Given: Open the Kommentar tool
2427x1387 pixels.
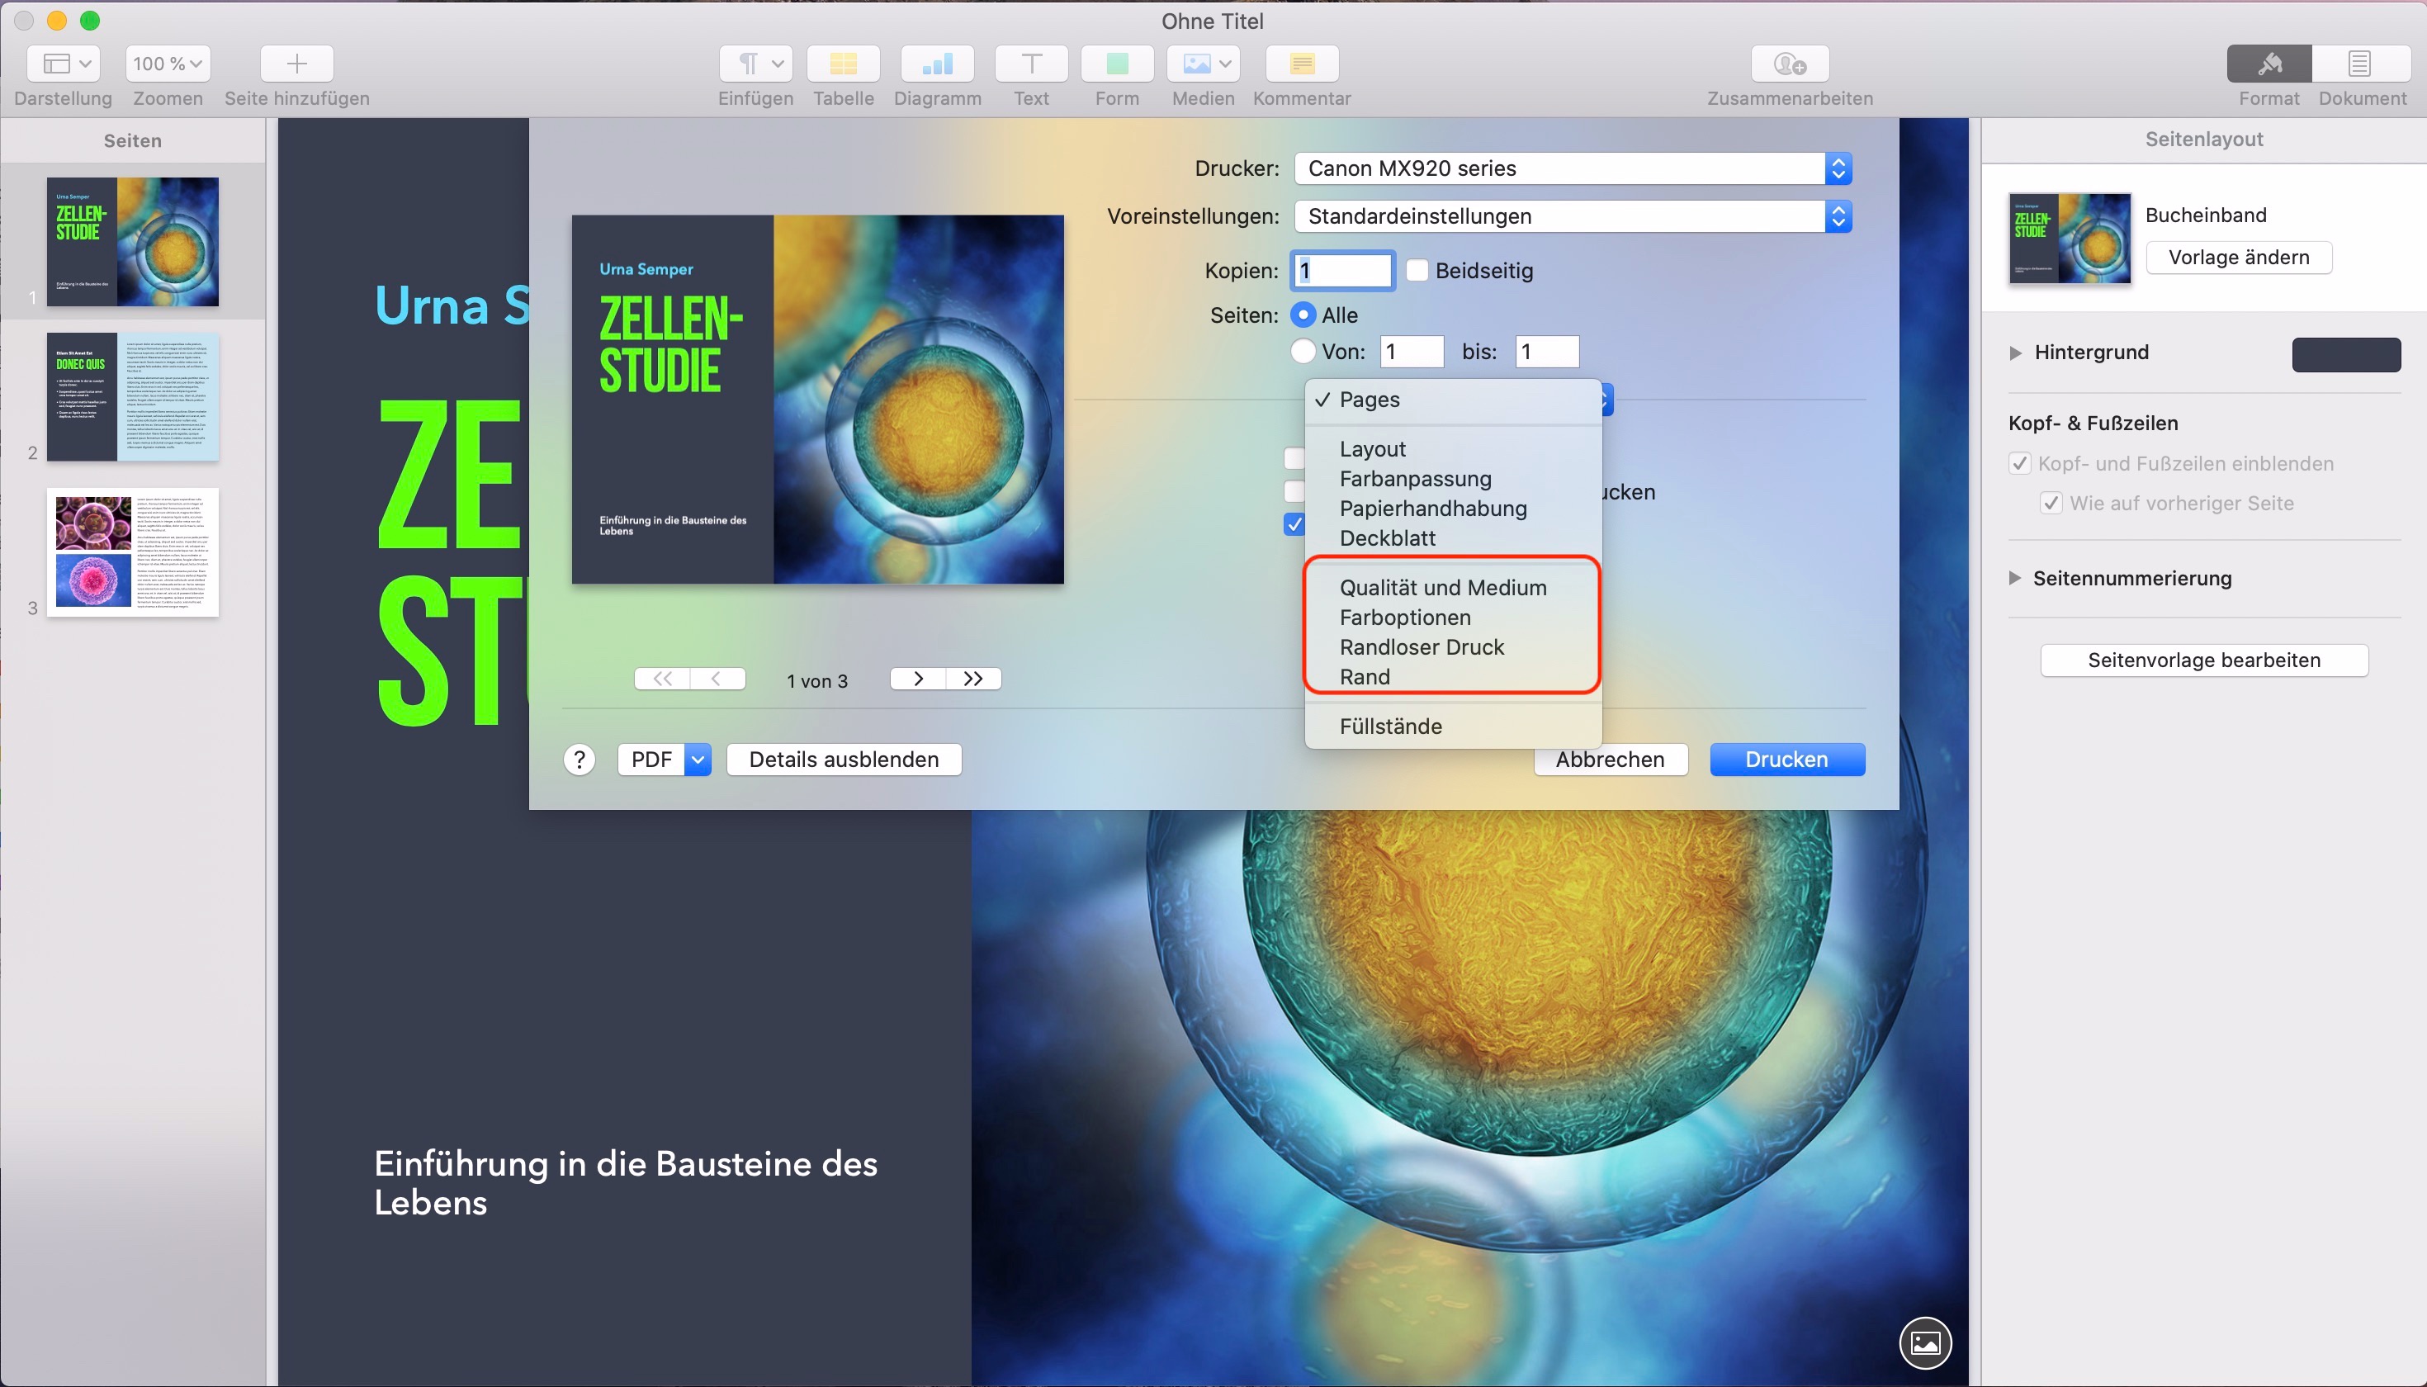Looking at the screenshot, I should click(1301, 64).
